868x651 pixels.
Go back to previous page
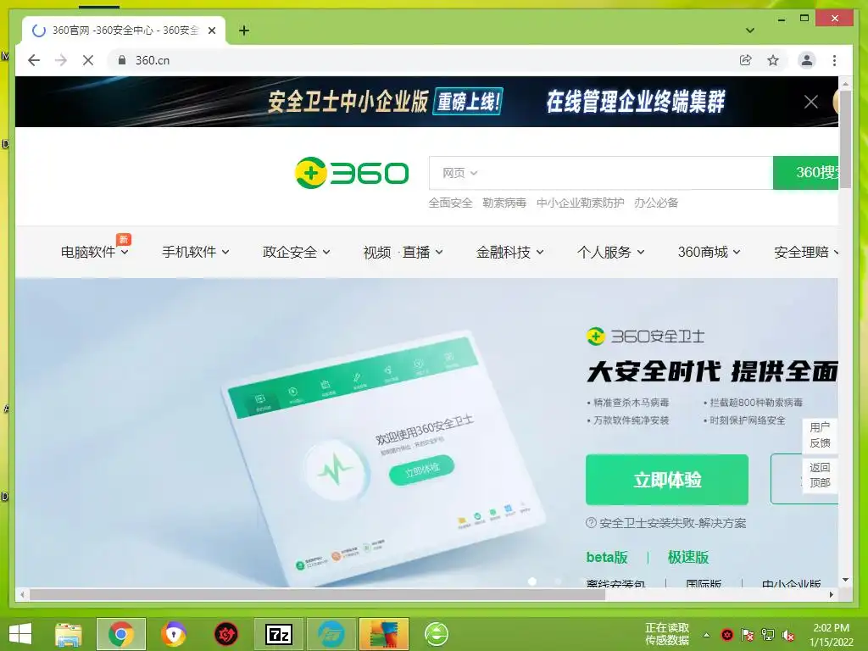[34, 60]
